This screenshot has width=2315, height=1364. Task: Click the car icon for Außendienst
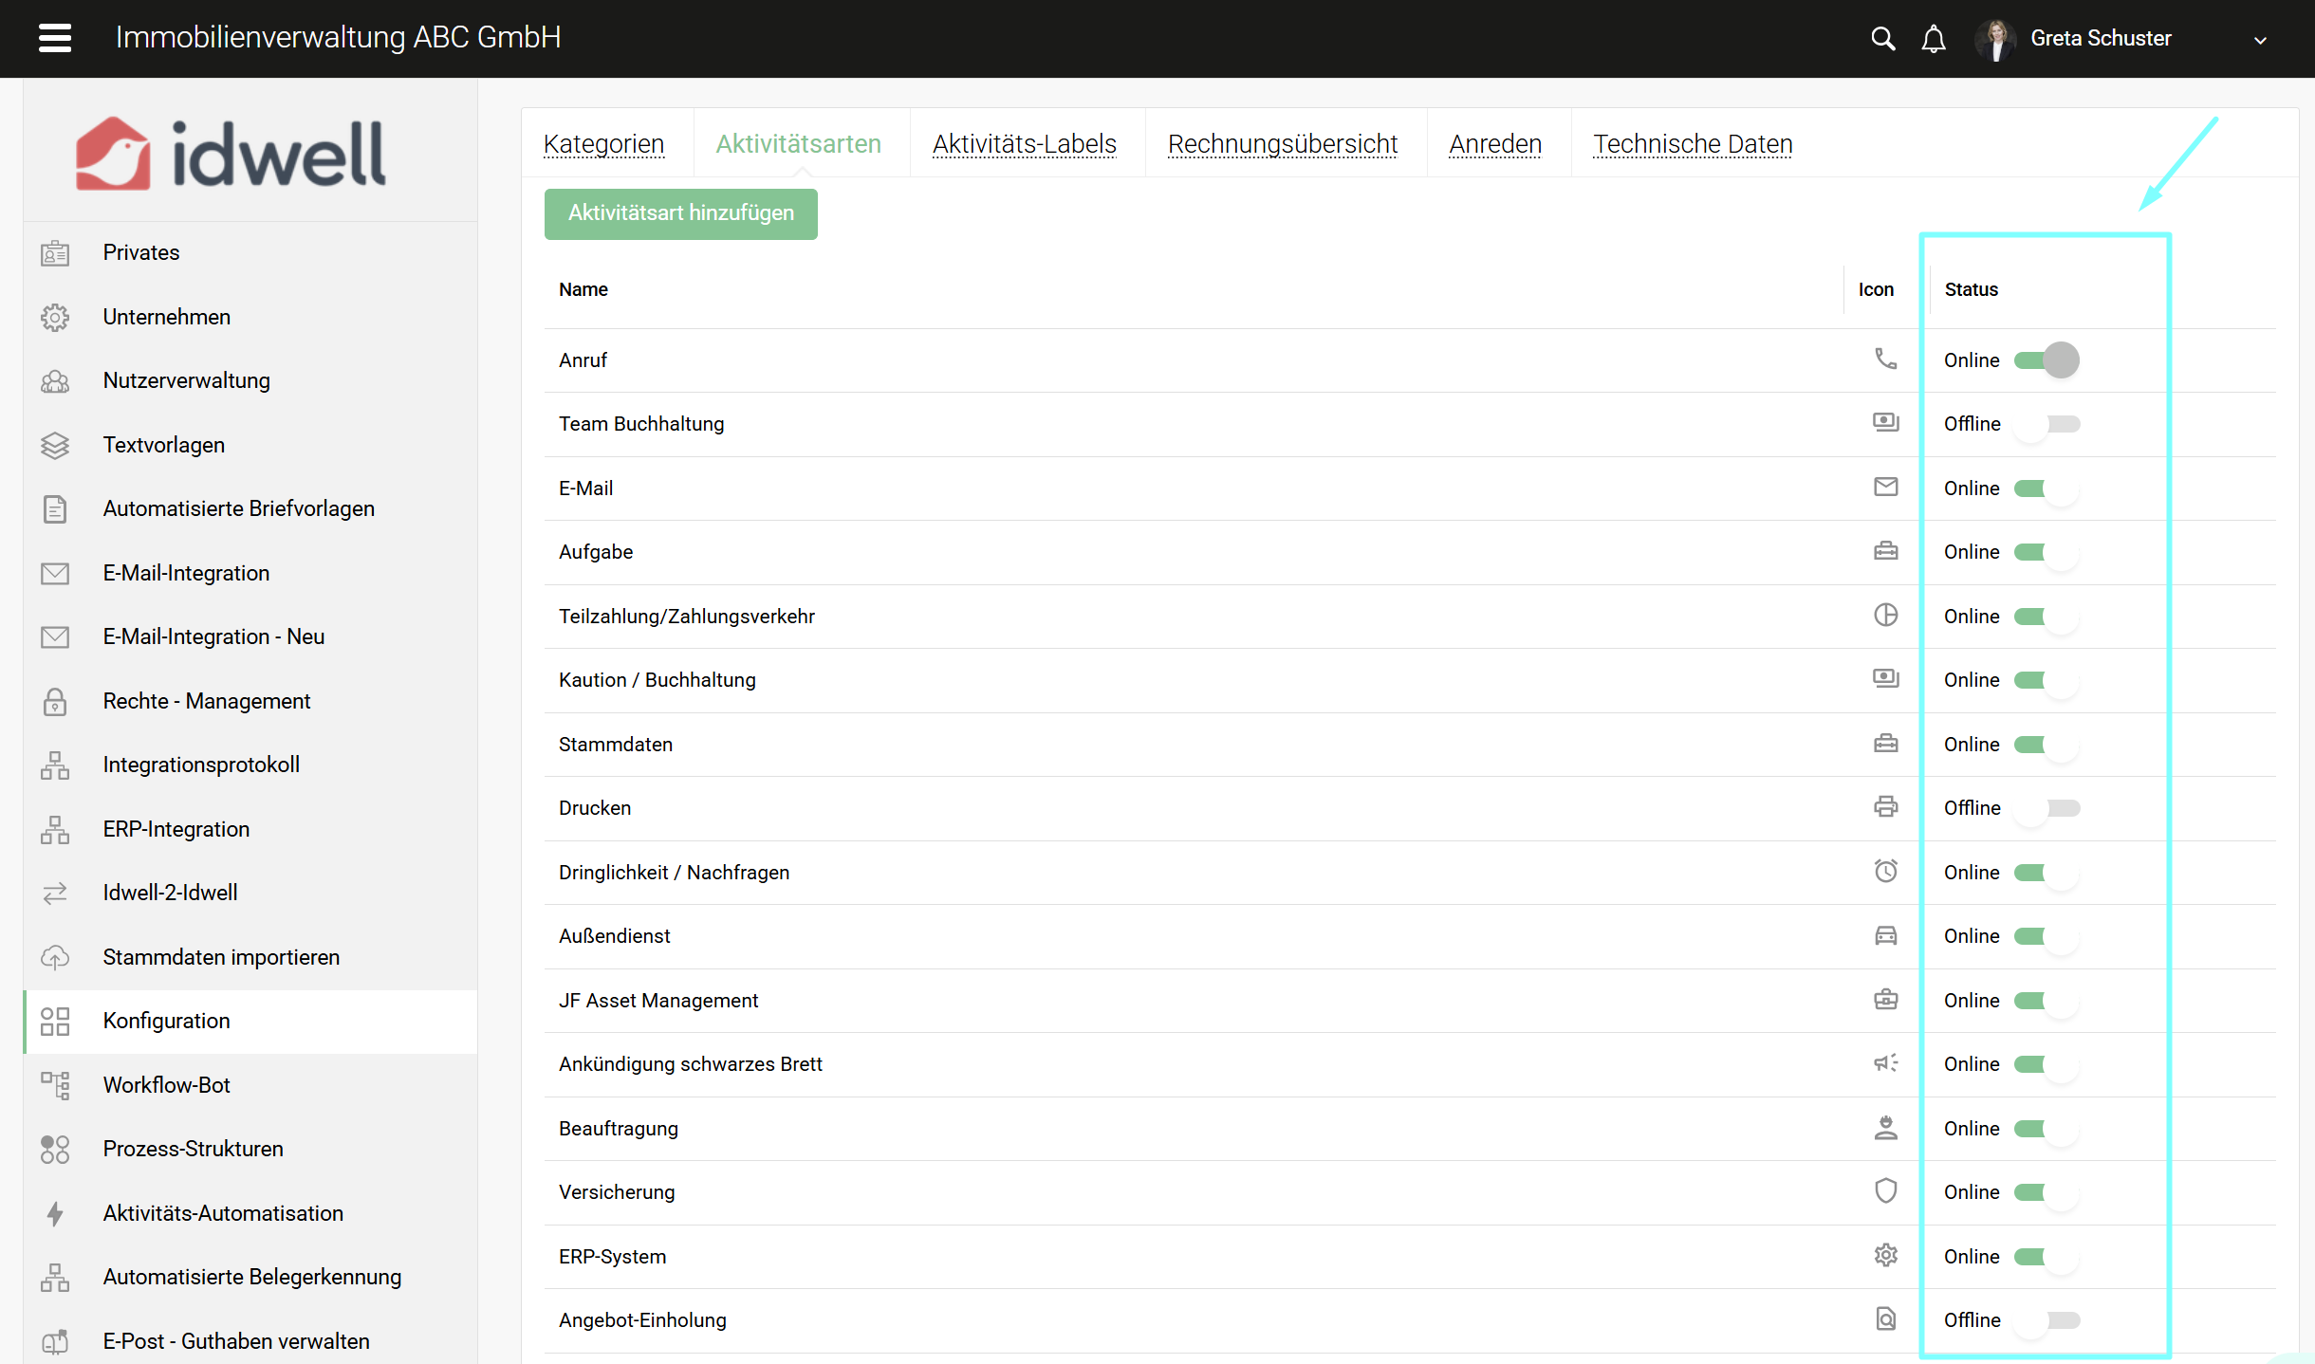1885,936
